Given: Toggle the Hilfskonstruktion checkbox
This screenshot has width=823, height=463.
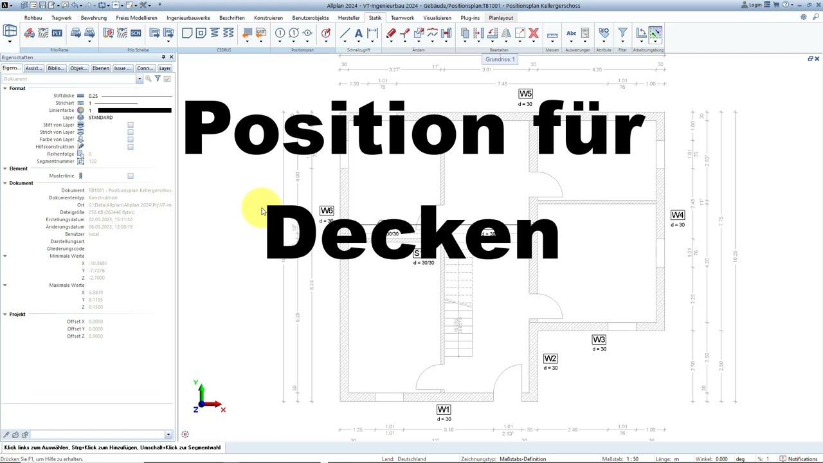Looking at the screenshot, I should point(131,147).
